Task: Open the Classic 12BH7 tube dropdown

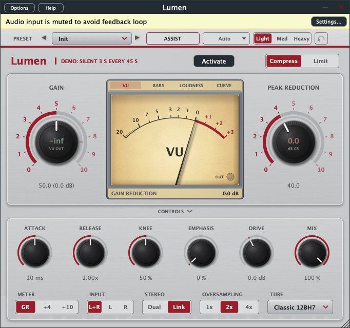Action: (300, 307)
